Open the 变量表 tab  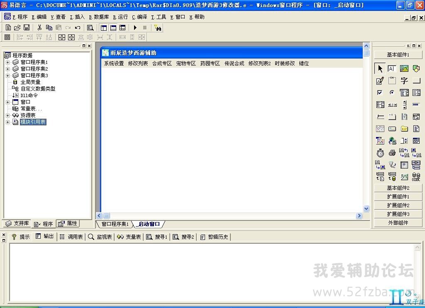coord(129,237)
